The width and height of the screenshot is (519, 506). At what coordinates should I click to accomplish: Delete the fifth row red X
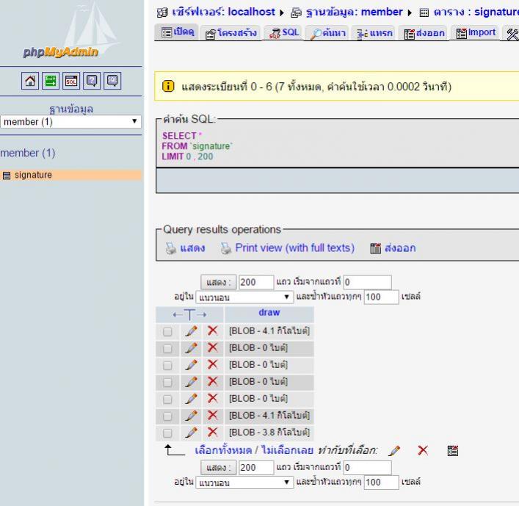pos(212,398)
